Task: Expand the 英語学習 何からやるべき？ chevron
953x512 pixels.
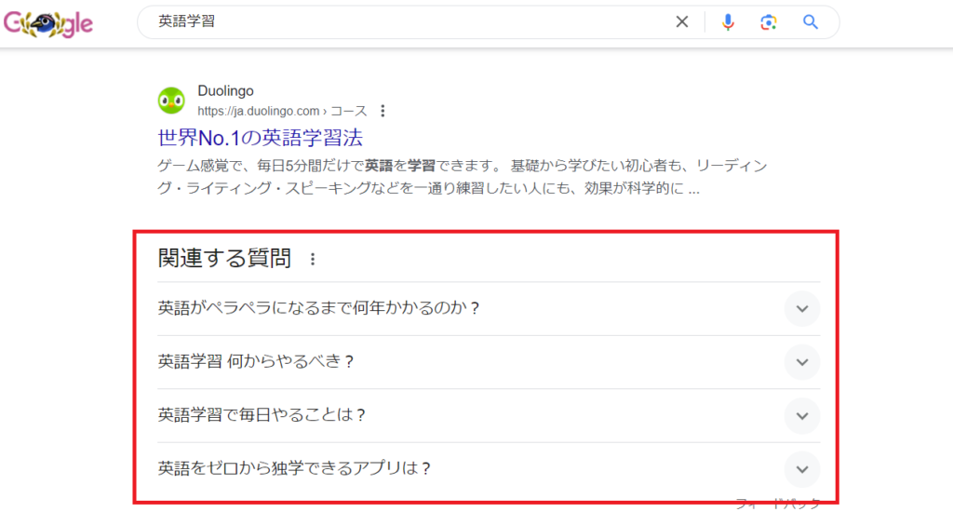Action: (802, 362)
